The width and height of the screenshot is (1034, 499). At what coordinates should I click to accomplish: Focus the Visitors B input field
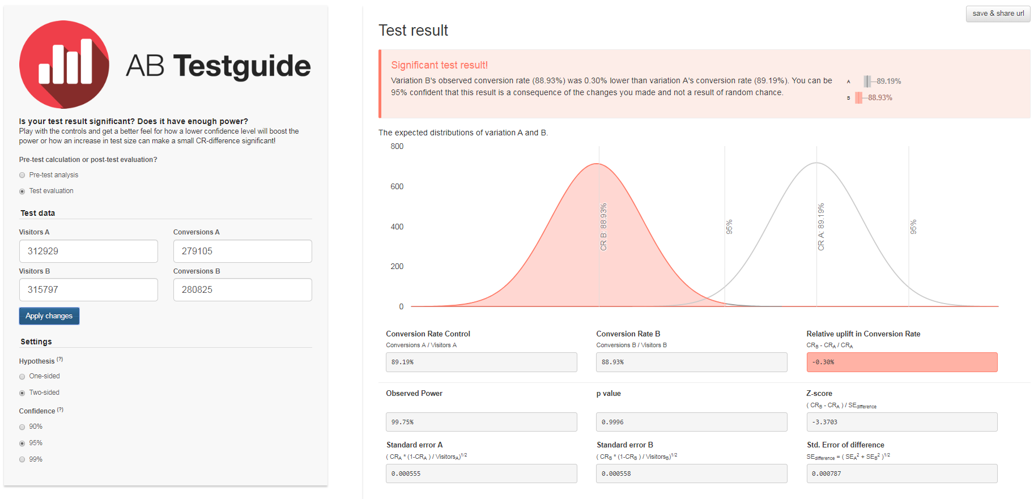(x=88, y=290)
